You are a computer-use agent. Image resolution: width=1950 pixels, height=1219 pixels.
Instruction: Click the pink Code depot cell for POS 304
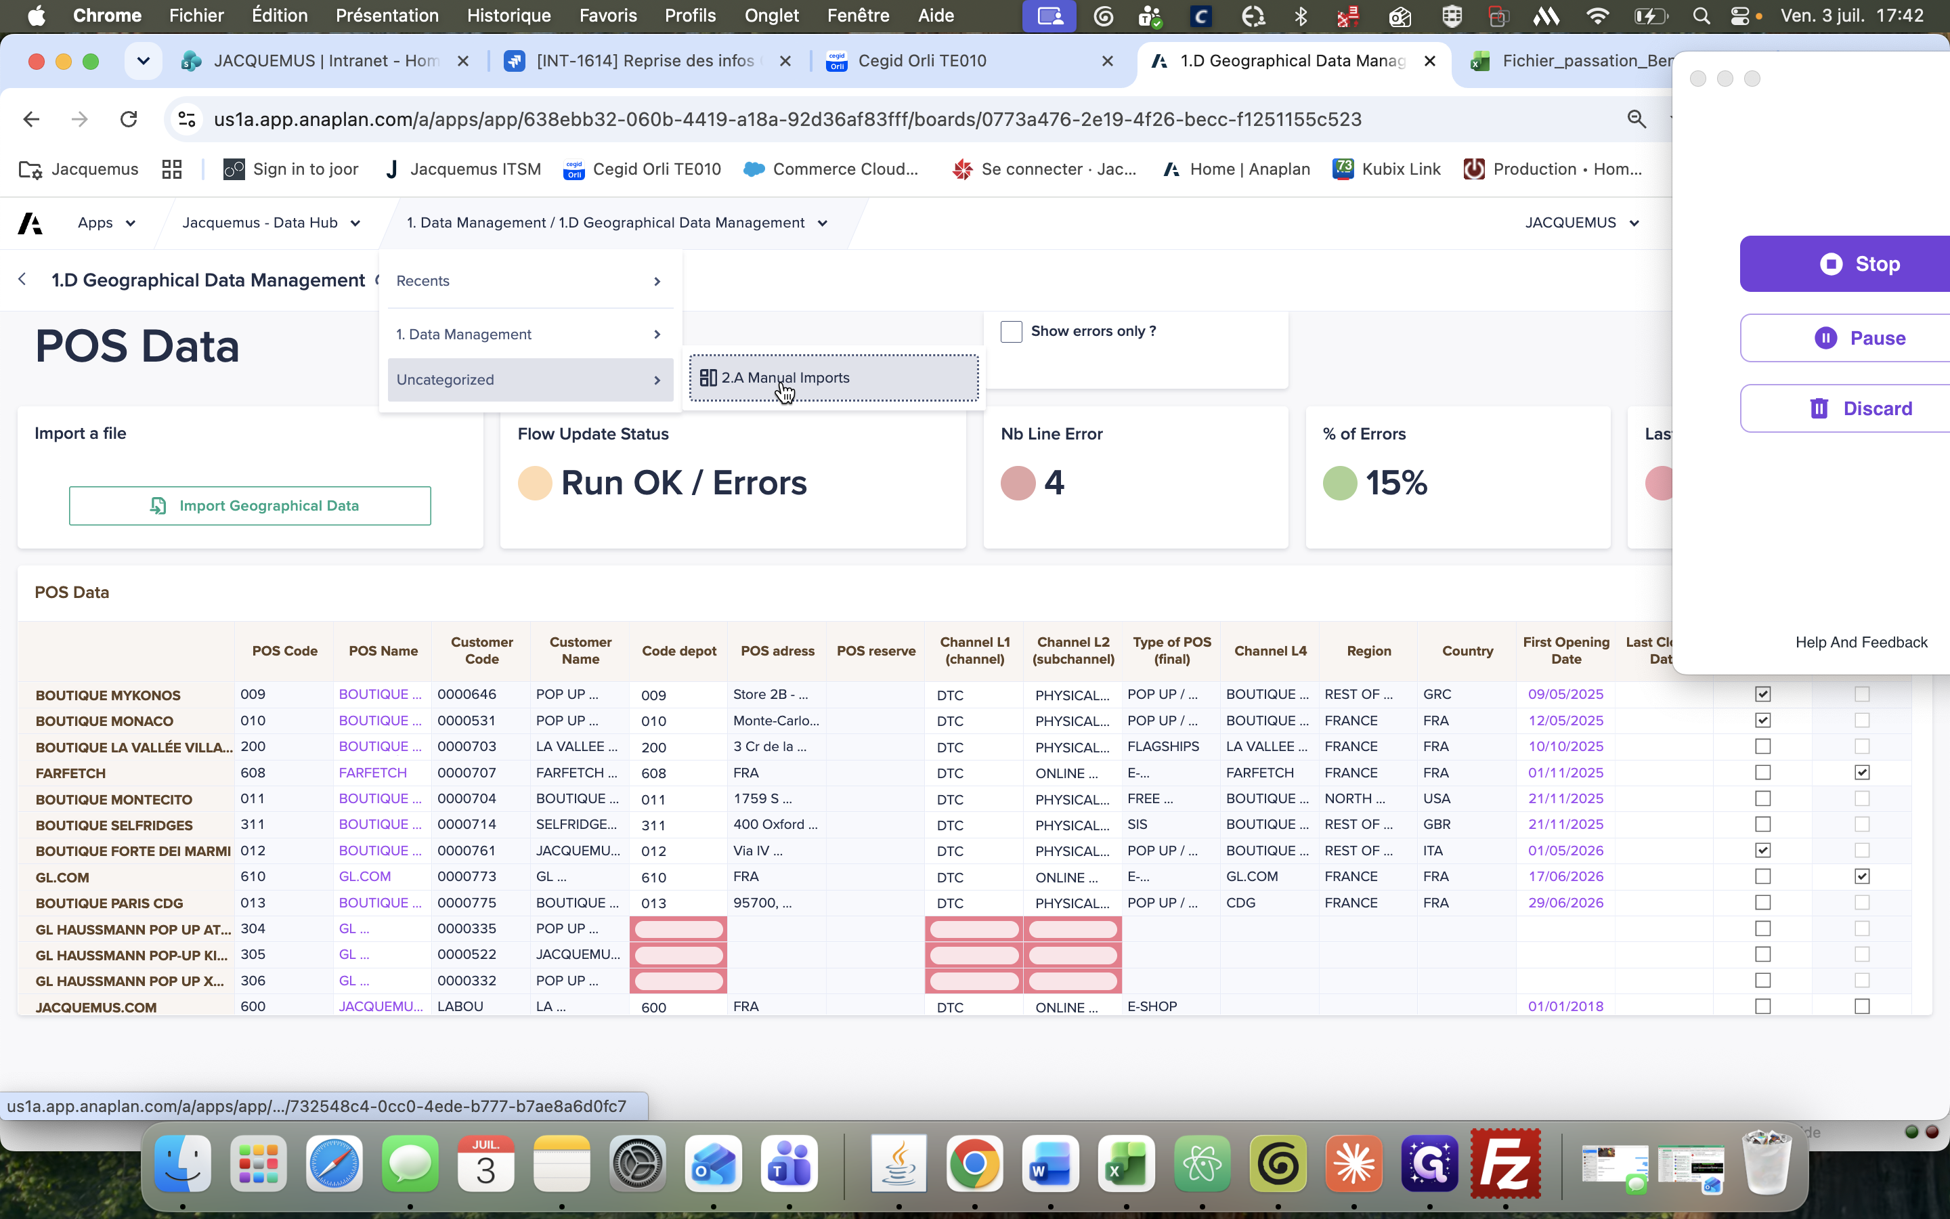pyautogui.click(x=678, y=928)
